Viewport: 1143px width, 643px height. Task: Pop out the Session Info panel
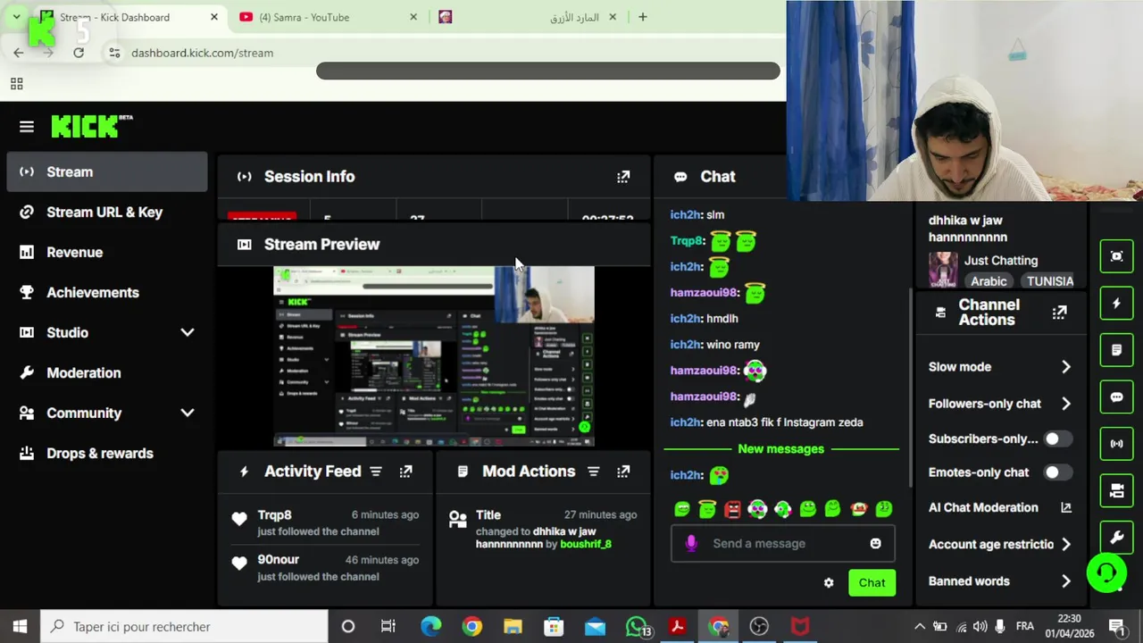coord(623,177)
